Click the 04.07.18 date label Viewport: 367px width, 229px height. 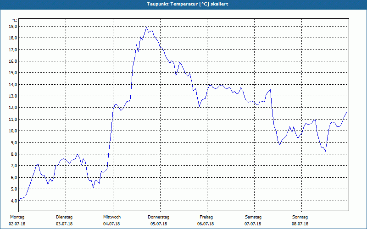tap(111, 224)
